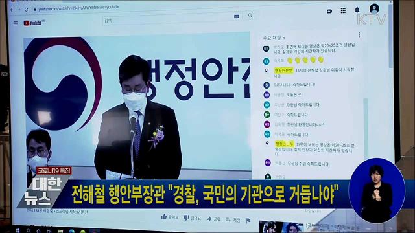Open the File Explorer taskbar icon

tap(60, 232)
